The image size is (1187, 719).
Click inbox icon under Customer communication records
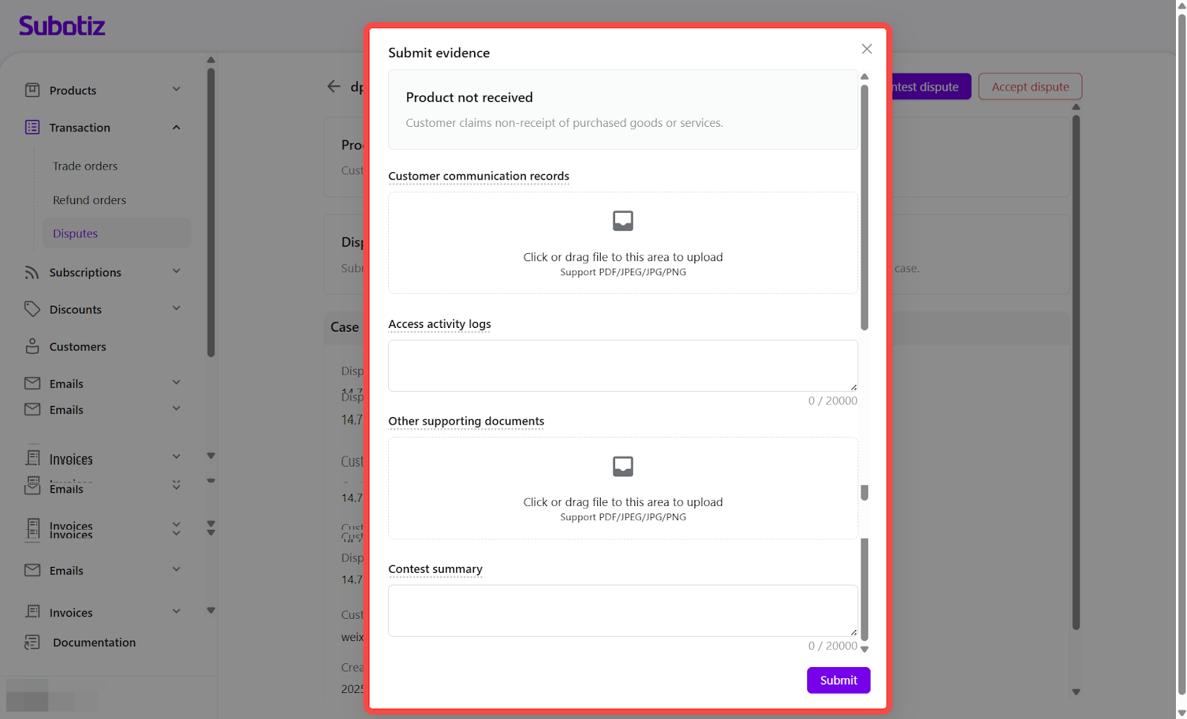click(x=622, y=220)
